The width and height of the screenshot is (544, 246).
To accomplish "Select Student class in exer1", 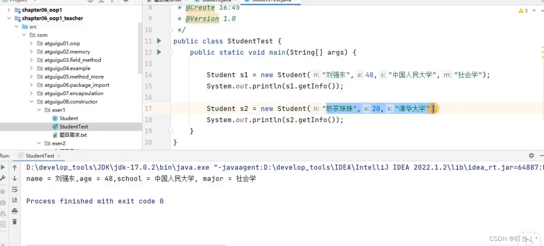I will pos(69,118).
